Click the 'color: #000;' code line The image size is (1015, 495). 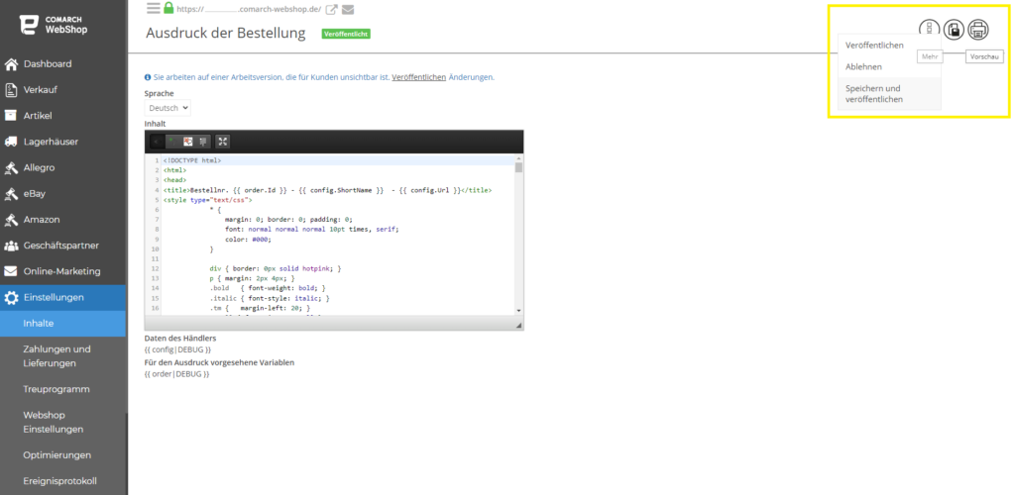click(248, 240)
